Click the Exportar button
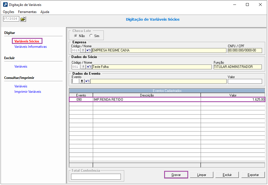Viewport: 268px width, 185px height. coord(253,175)
